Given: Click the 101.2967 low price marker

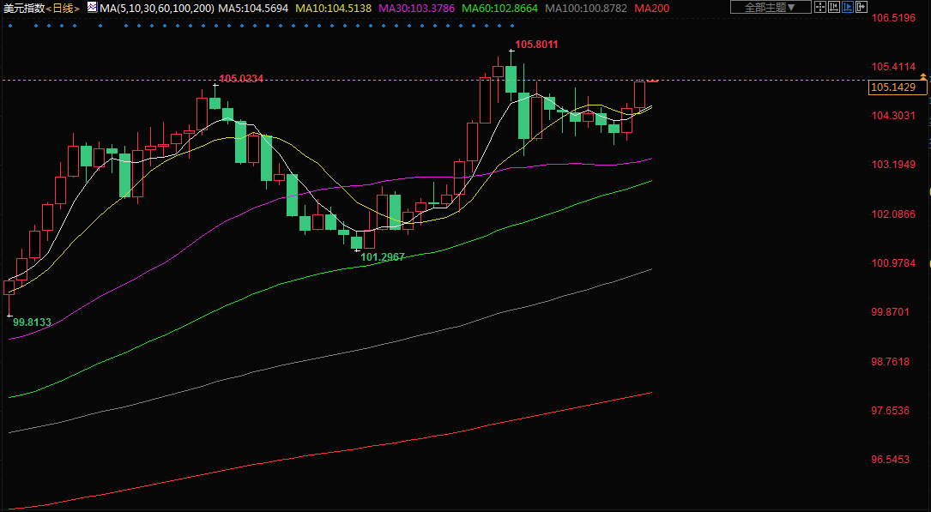Looking at the screenshot, I should (383, 256).
